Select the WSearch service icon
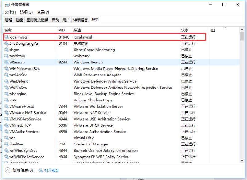This screenshot has height=180, width=247. click(6, 62)
